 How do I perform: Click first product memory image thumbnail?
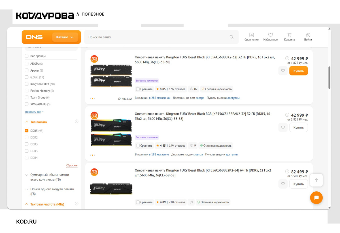pos(111,76)
